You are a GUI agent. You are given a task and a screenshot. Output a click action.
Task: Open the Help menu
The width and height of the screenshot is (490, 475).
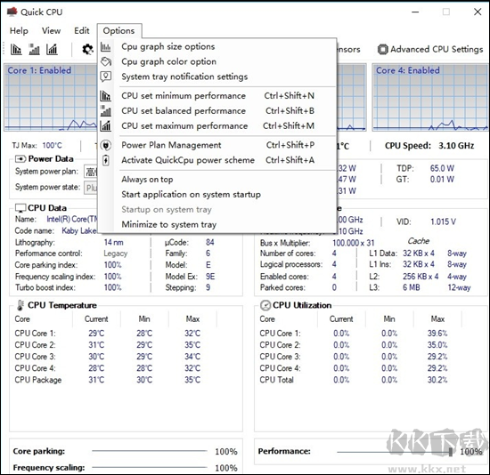click(x=19, y=30)
